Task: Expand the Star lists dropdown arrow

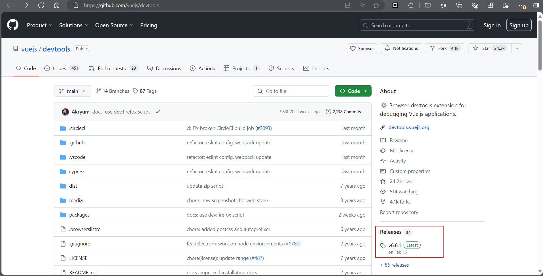Action: pyautogui.click(x=517, y=48)
